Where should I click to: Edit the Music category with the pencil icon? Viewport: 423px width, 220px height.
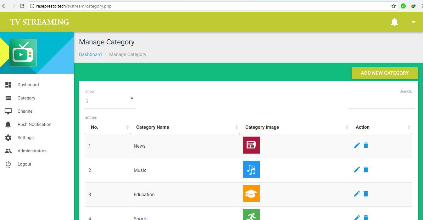tap(357, 170)
